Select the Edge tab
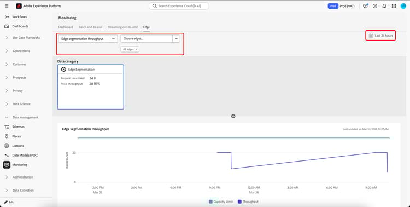Viewport: 410px width, 207px height. 147,27
